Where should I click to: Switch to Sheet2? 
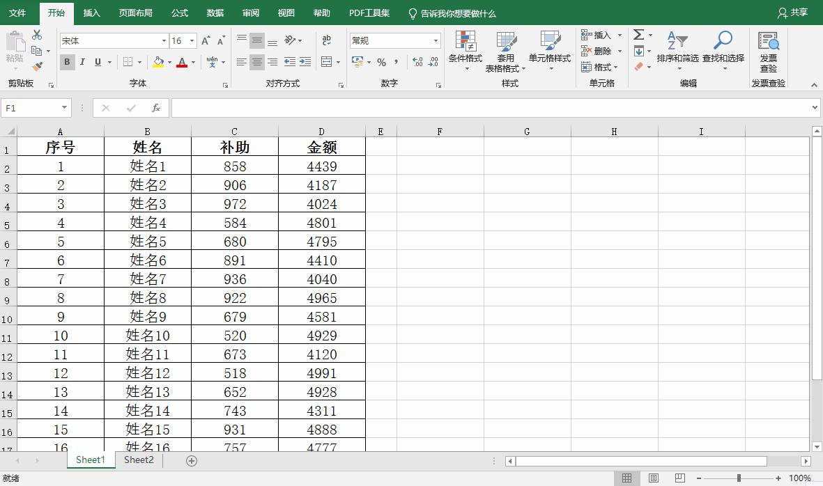pos(137,460)
